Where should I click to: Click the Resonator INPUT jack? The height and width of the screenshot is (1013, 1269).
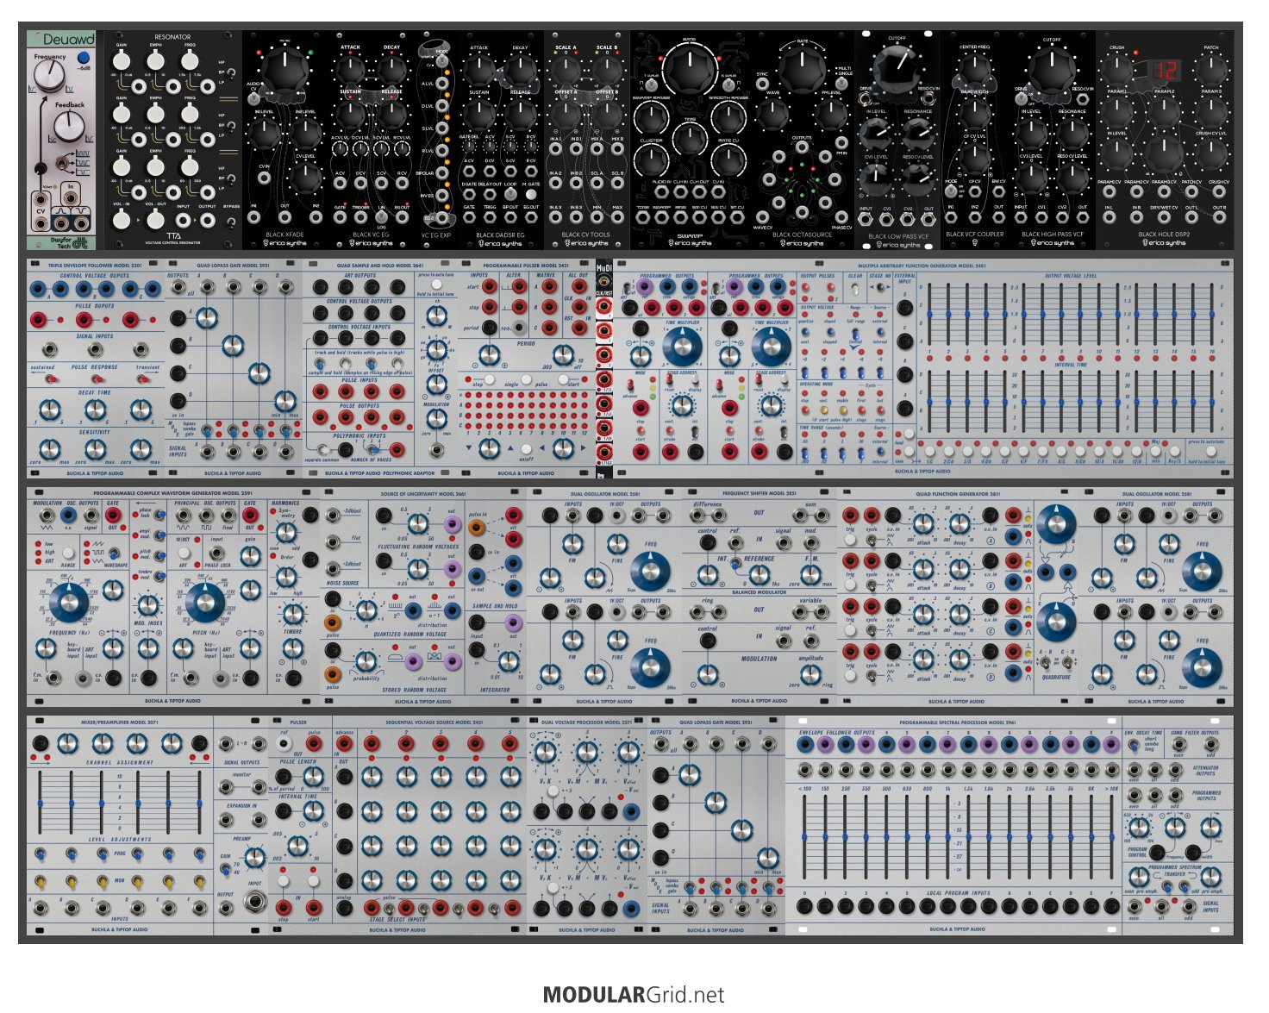coord(183,222)
